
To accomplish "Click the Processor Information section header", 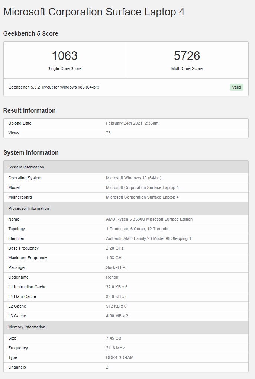I will pyautogui.click(x=126, y=208).
